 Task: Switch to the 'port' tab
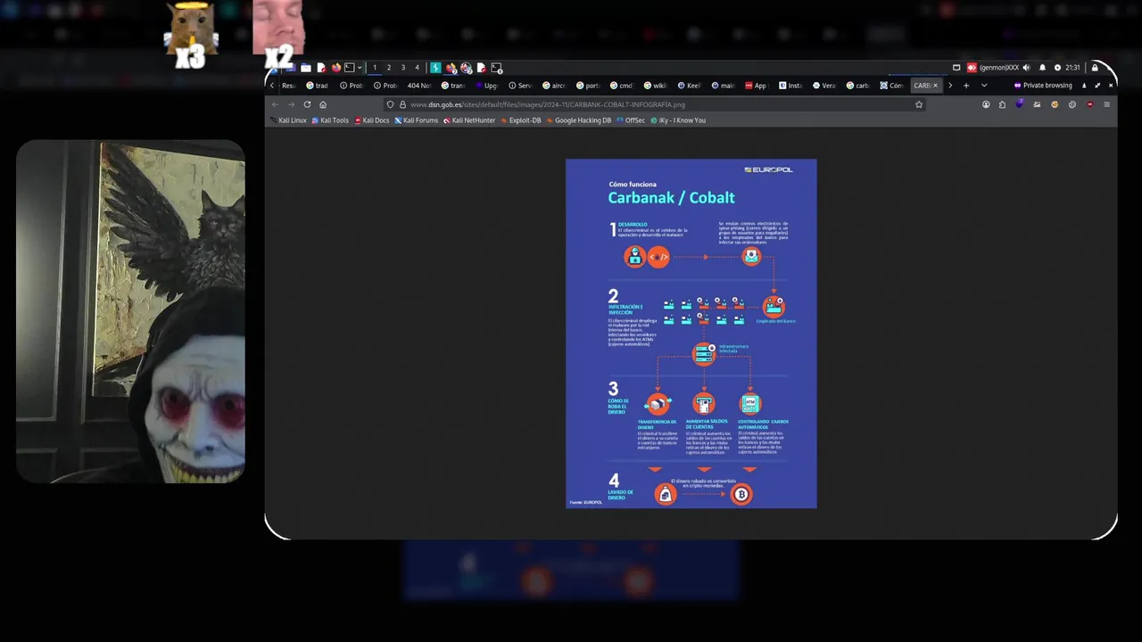click(x=588, y=86)
